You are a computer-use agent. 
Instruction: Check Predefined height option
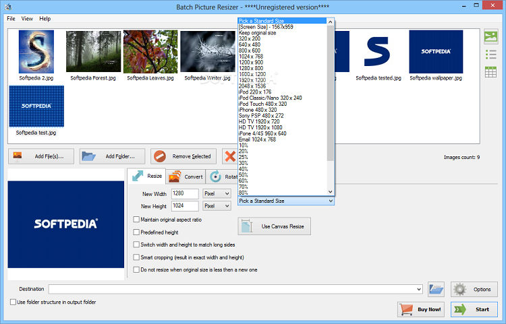[x=136, y=232]
